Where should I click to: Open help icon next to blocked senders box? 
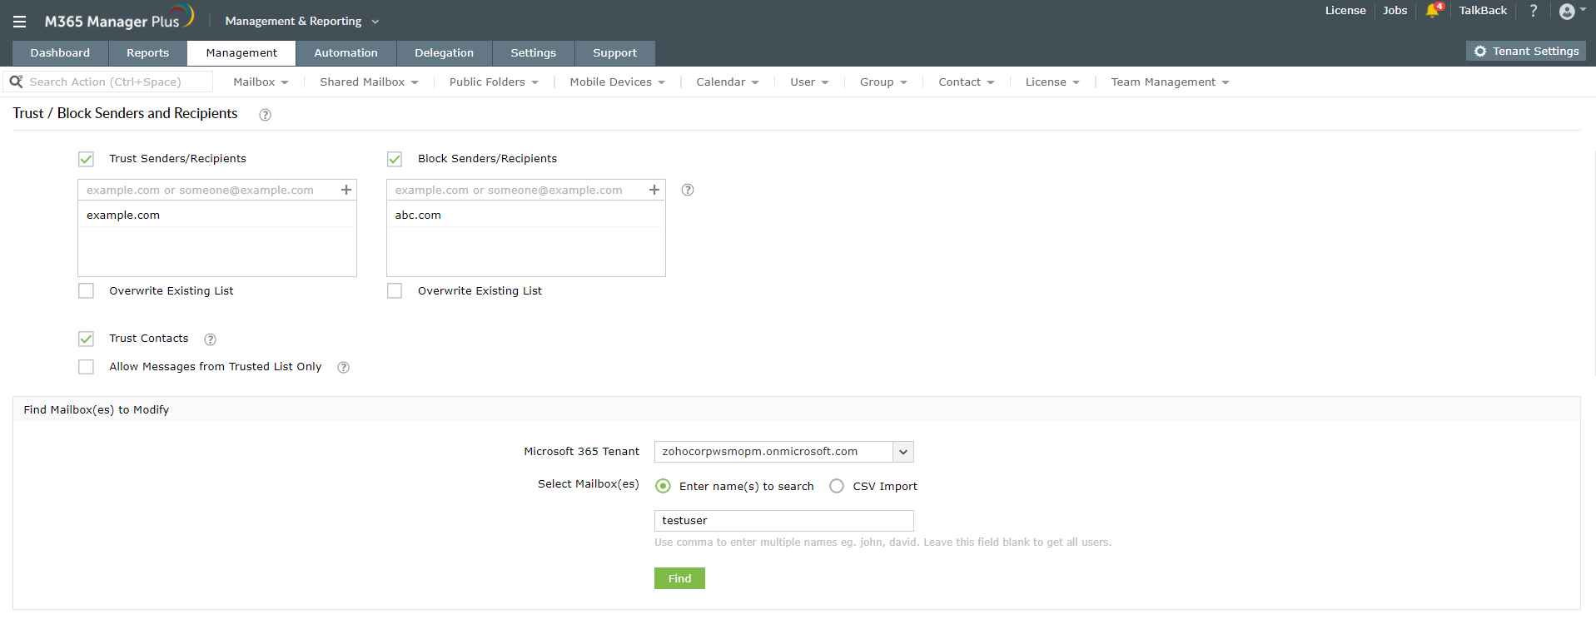(x=688, y=190)
